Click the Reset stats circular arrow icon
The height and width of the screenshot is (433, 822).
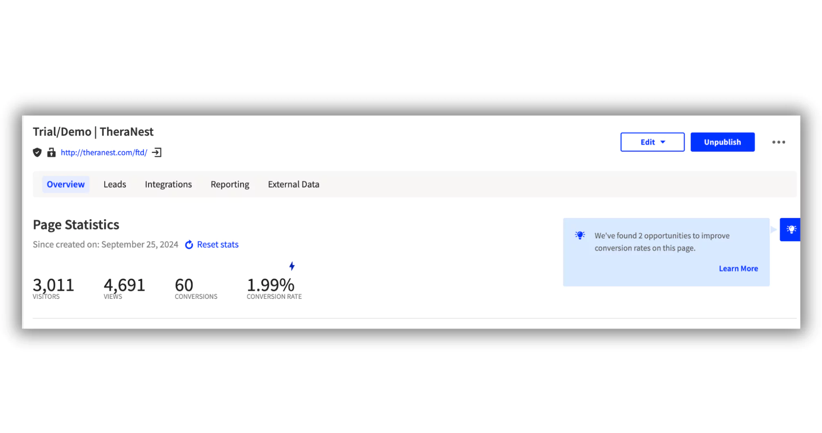(x=189, y=245)
